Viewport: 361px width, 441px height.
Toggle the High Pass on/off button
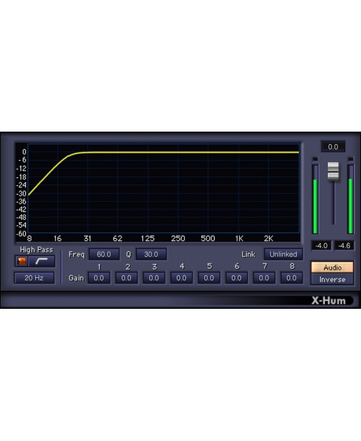22,261
